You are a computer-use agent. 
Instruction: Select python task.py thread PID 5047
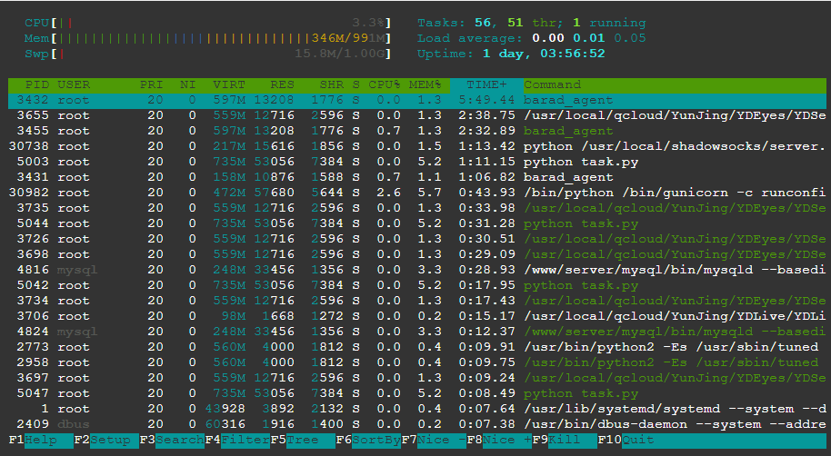pos(417,393)
